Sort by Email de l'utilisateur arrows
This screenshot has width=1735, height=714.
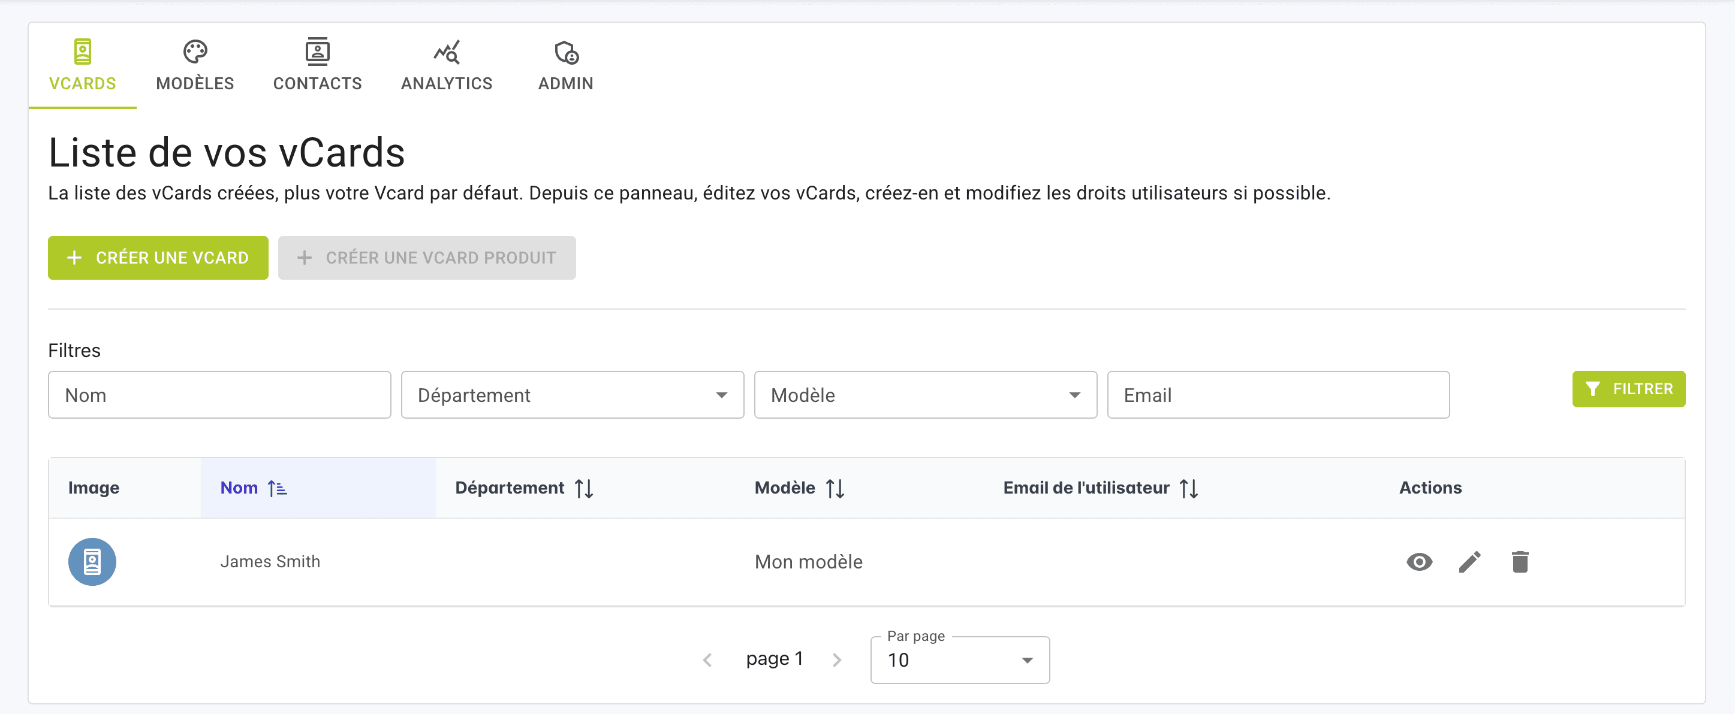1189,488
